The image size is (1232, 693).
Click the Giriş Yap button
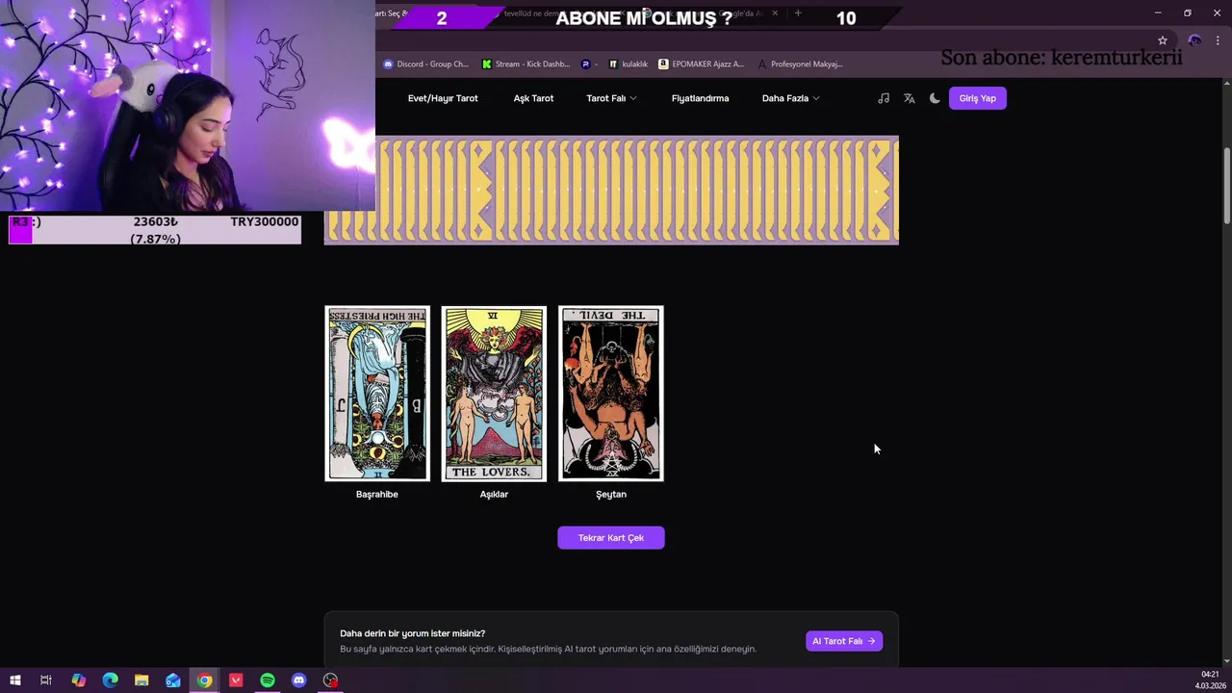tap(977, 98)
